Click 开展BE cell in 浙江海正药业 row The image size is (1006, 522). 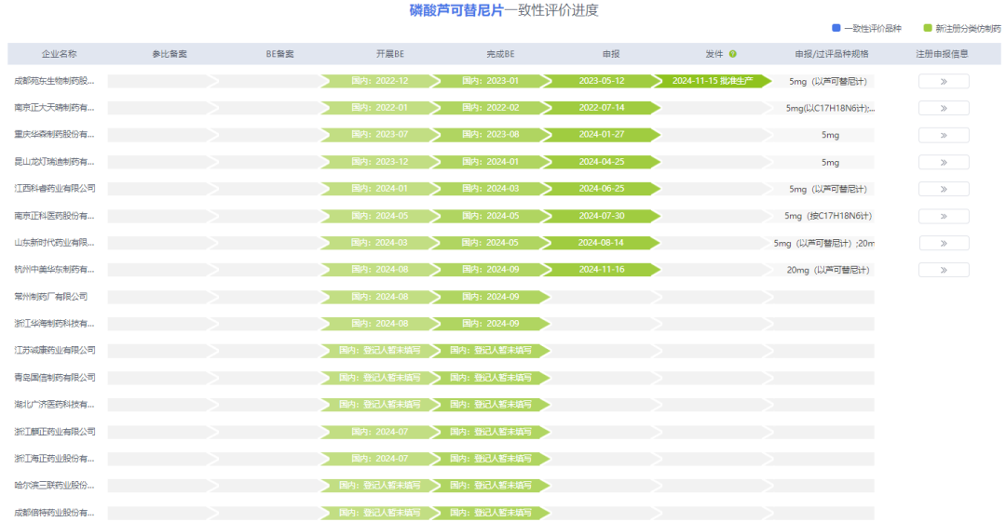coord(380,459)
